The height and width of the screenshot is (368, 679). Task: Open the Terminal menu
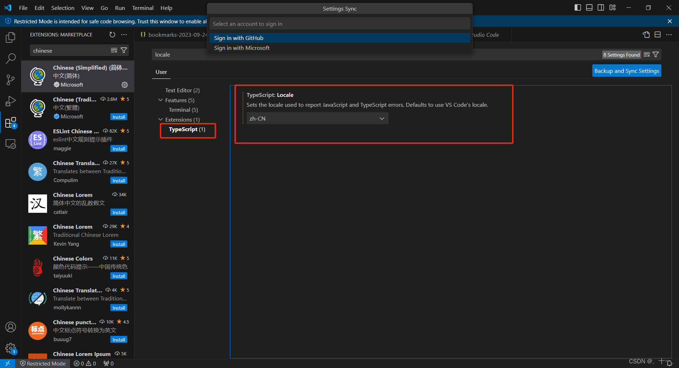coord(143,8)
